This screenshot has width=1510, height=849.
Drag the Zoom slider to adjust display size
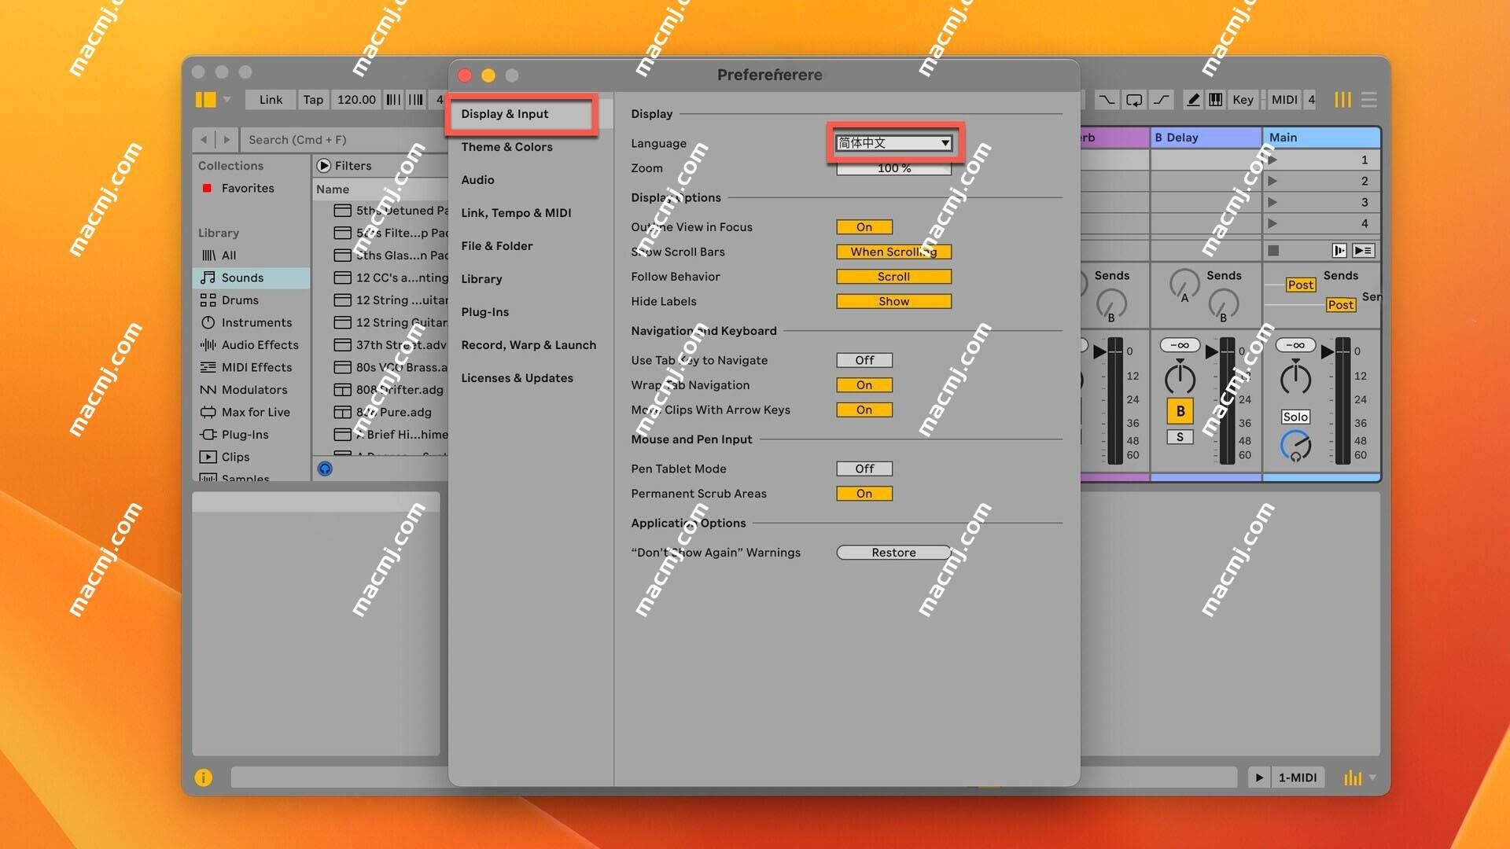(892, 168)
